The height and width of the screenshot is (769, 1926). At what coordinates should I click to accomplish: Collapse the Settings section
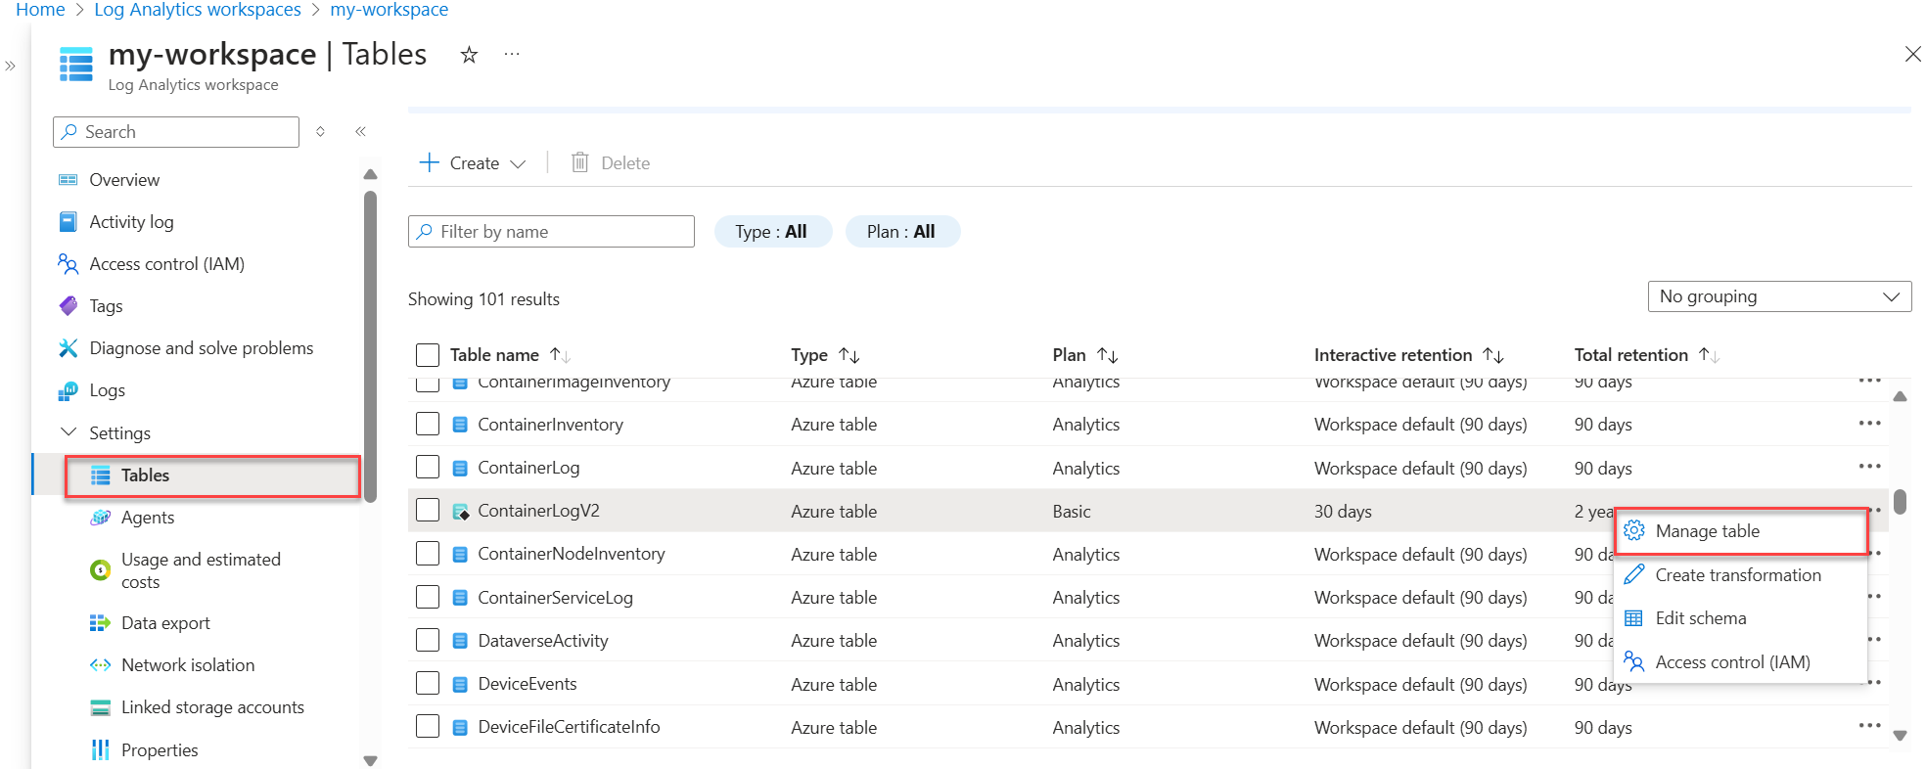click(x=69, y=432)
